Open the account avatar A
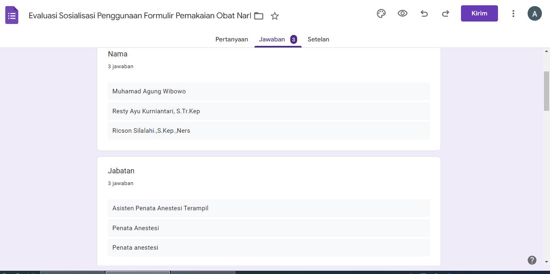 click(x=535, y=13)
